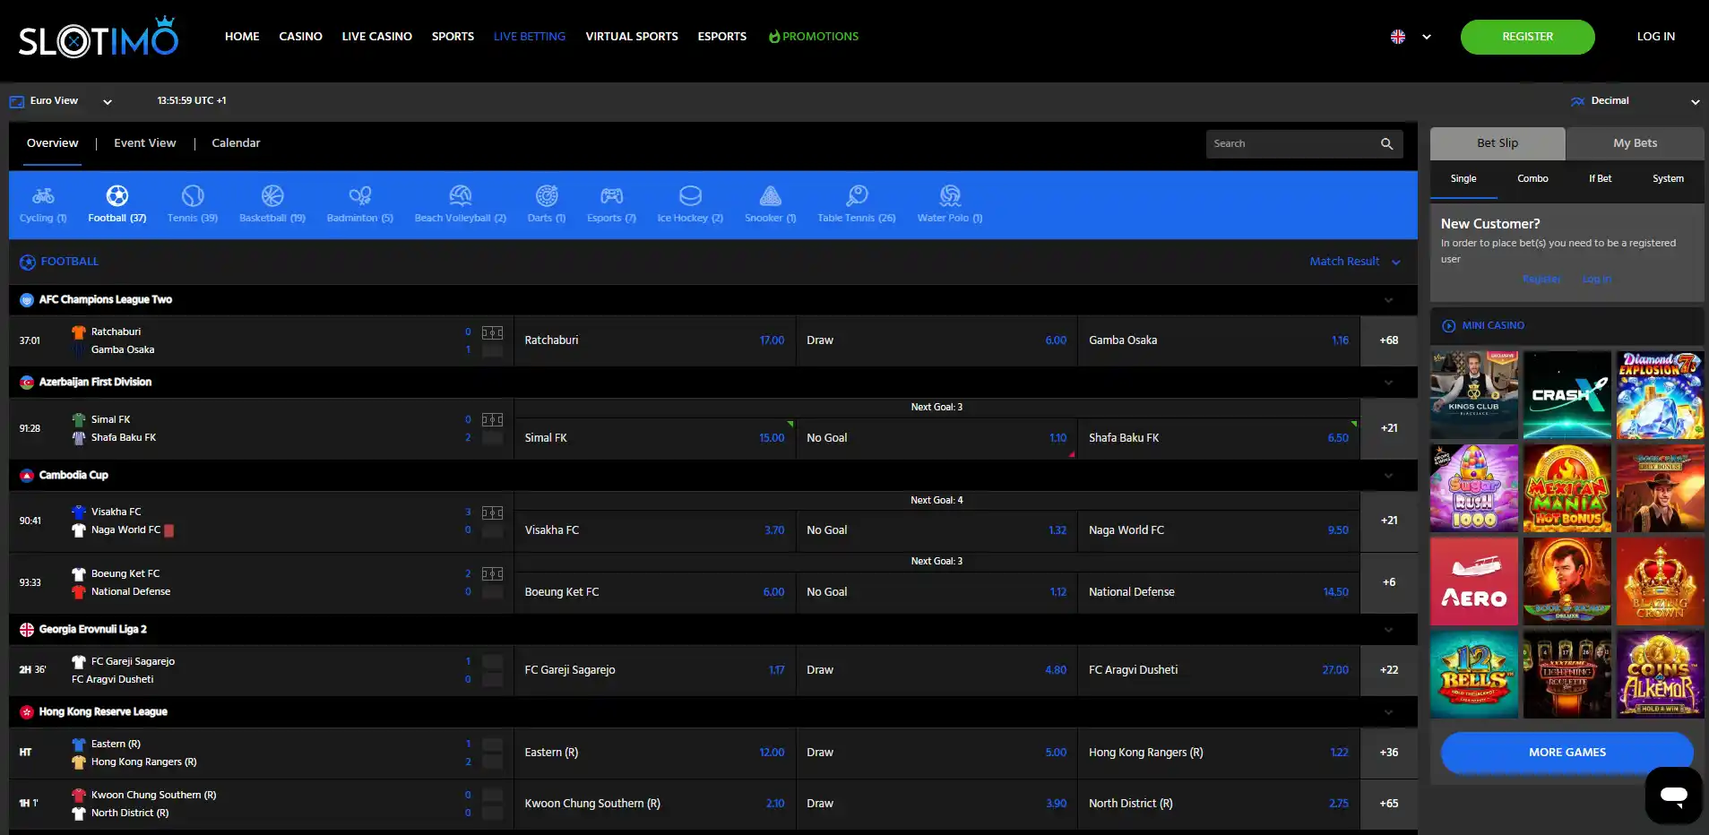Image resolution: width=1709 pixels, height=835 pixels.
Task: Bet on Draw at 4.80 for Gareji Sagarejo
Action: pos(936,670)
